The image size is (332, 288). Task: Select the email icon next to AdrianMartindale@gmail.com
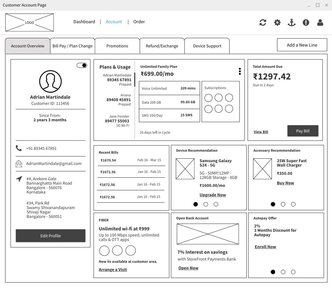point(18,163)
